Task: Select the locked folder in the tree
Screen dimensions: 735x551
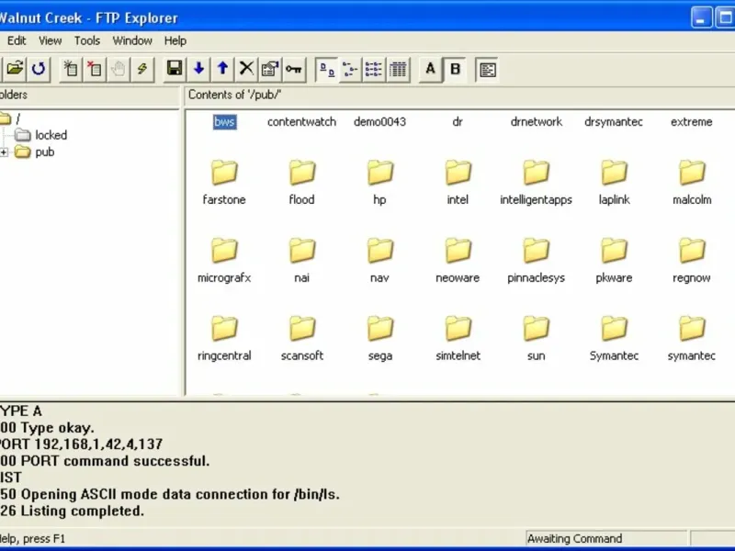Action: tap(51, 135)
